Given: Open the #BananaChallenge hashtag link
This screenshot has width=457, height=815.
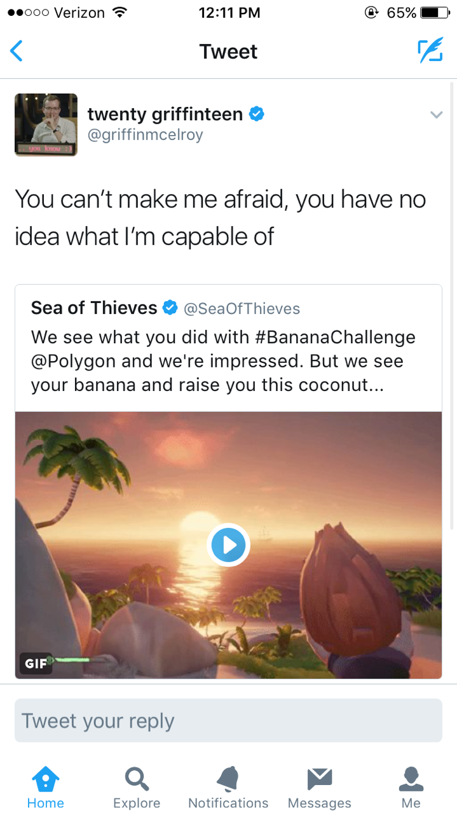Looking at the screenshot, I should pyautogui.click(x=337, y=336).
